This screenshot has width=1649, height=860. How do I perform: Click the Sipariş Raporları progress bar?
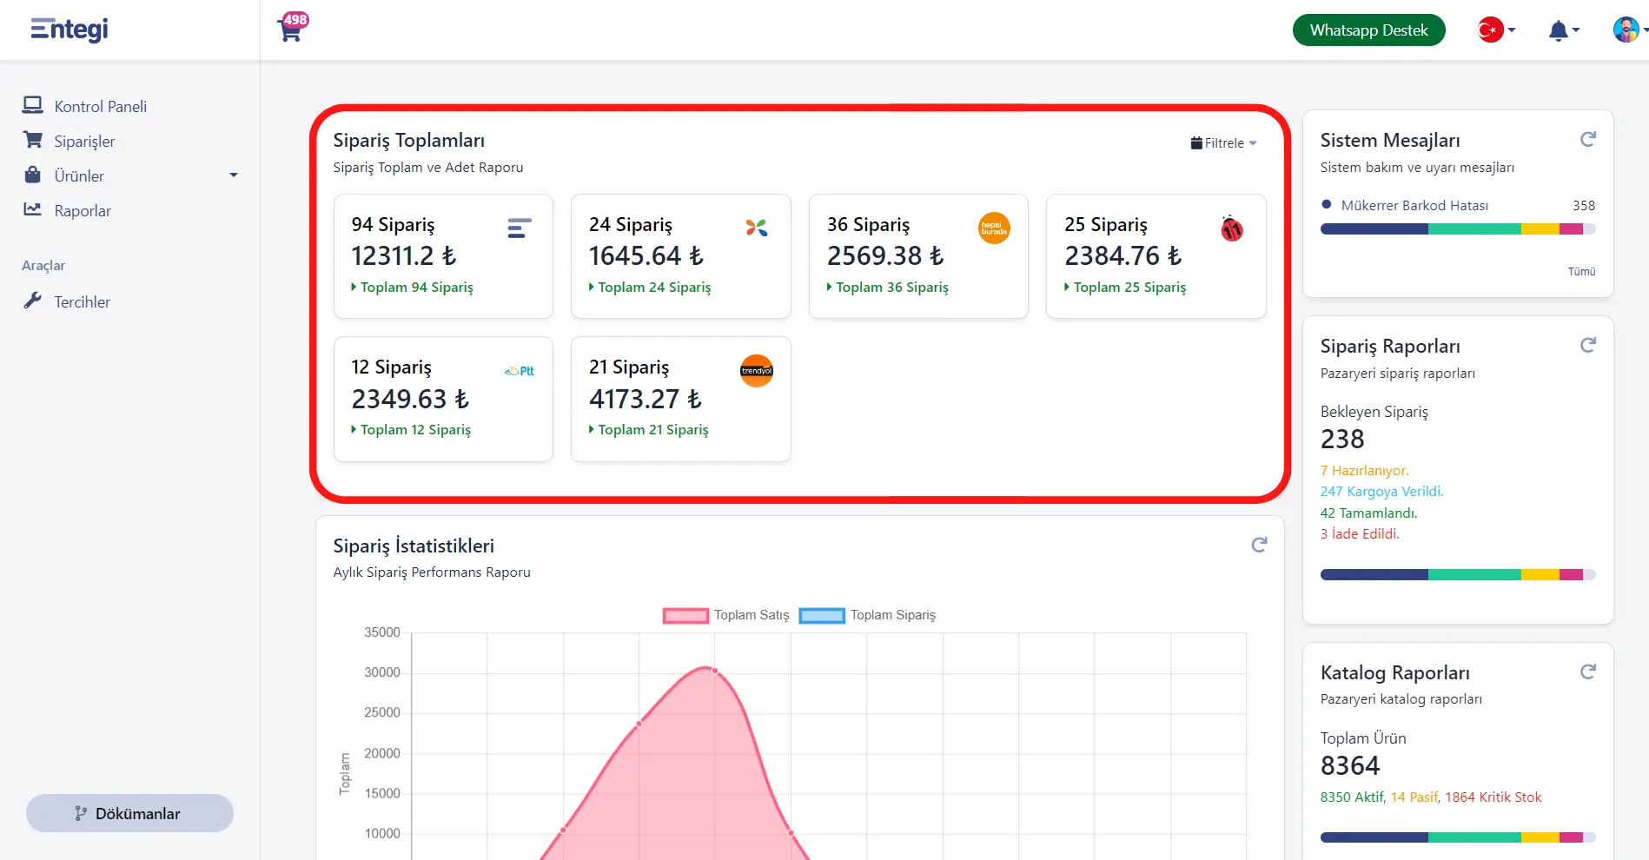tap(1458, 574)
